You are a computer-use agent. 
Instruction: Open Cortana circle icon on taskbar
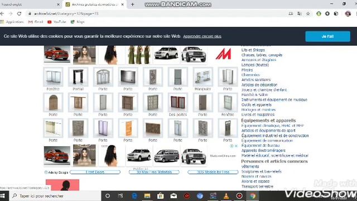coord(108,196)
